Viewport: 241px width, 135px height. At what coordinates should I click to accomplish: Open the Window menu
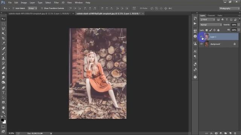(79, 3)
